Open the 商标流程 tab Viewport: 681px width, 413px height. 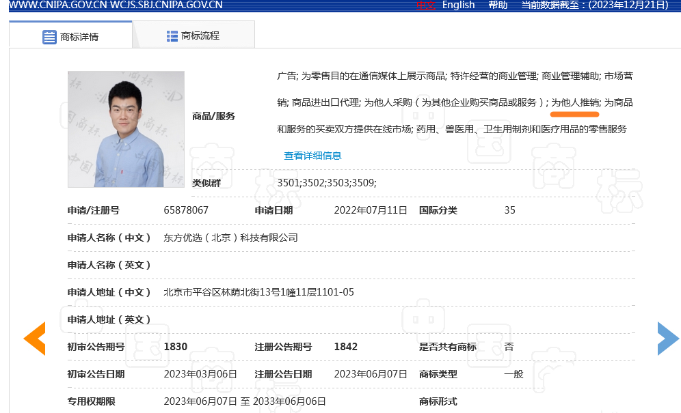[x=193, y=35]
